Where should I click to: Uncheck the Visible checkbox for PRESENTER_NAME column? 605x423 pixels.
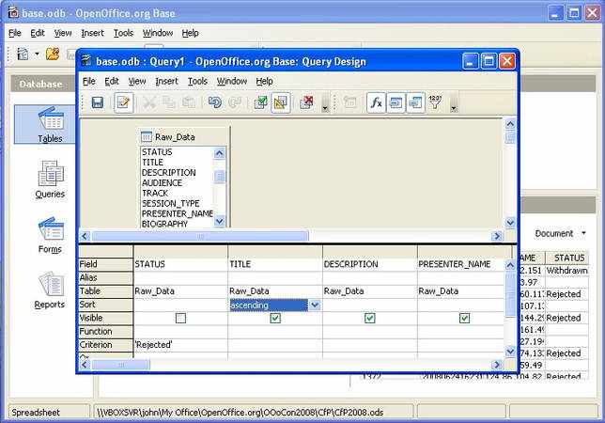pos(464,318)
